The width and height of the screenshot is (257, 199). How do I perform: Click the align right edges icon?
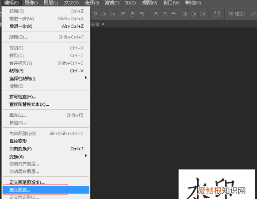click(141, 14)
